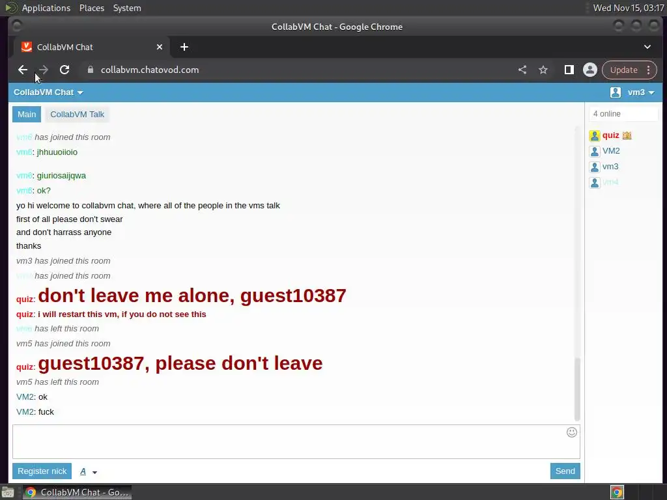Open VM2's name in the user list
Viewport: 667px width, 500px height.
[x=611, y=151]
